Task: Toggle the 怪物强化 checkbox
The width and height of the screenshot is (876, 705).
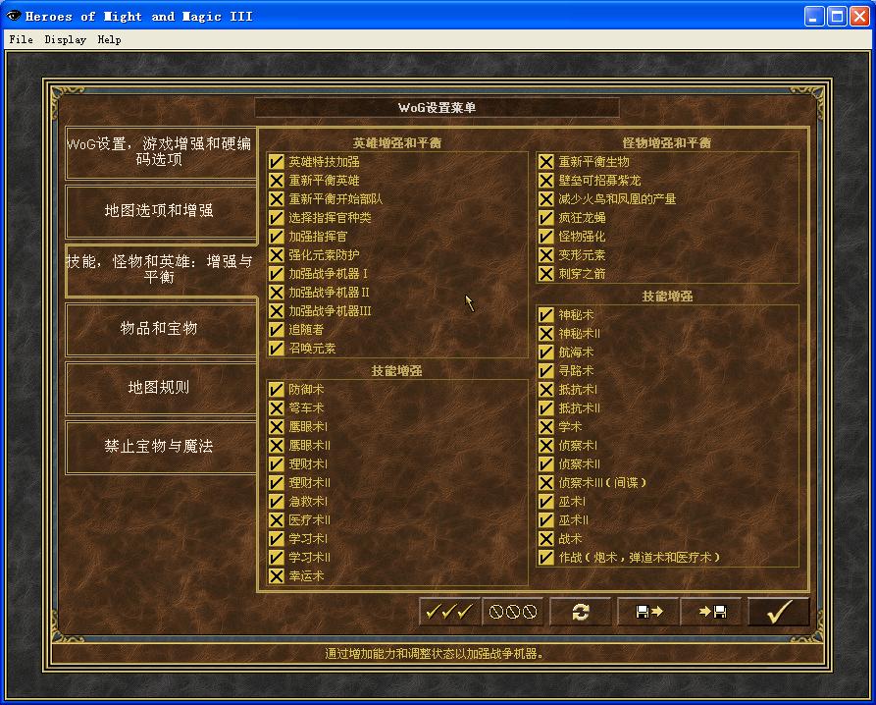Action: click(545, 237)
